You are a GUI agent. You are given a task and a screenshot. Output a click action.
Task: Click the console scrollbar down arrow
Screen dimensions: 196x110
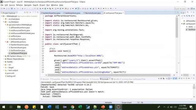[x=194, y=97]
